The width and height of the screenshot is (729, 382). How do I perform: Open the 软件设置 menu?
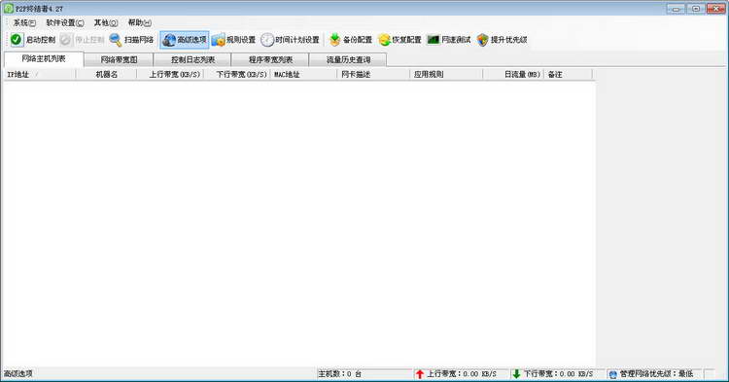pos(65,22)
